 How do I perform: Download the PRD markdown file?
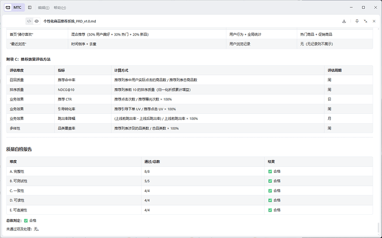[344, 21]
